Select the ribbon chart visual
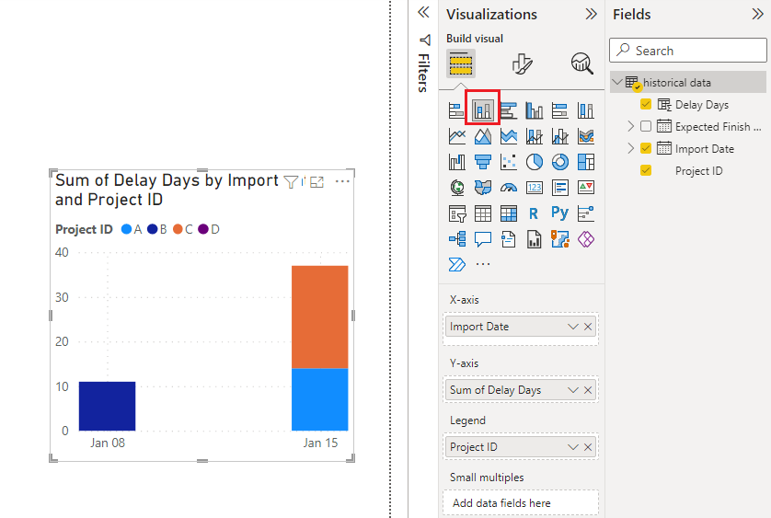The height and width of the screenshot is (518, 771). 586,136
